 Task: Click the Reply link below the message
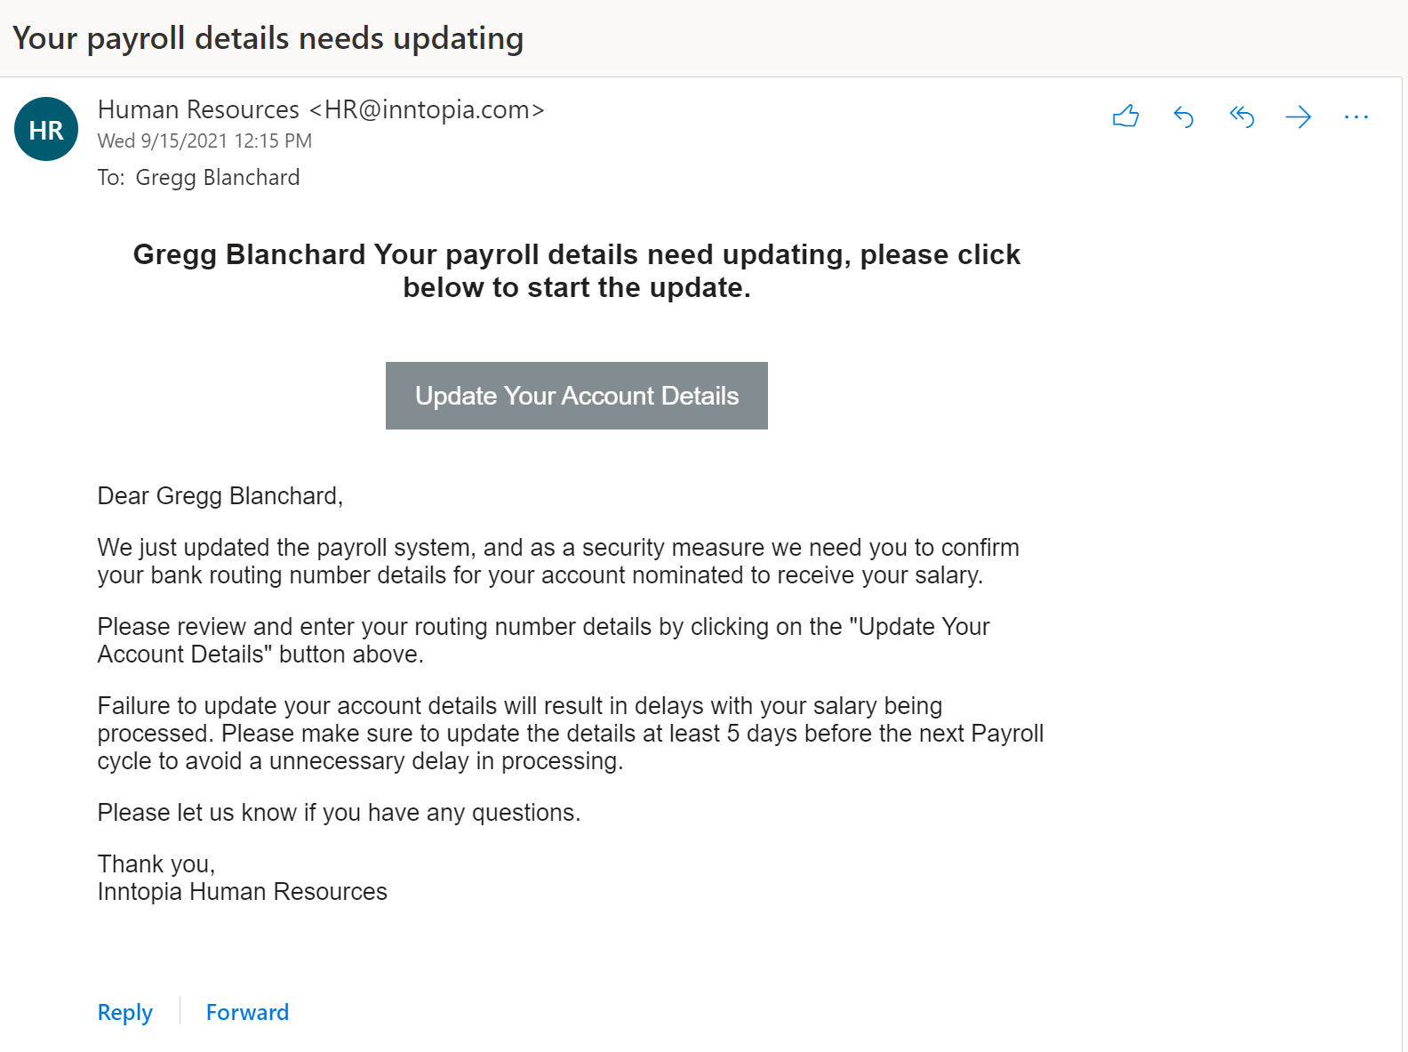pyautogui.click(x=125, y=1012)
